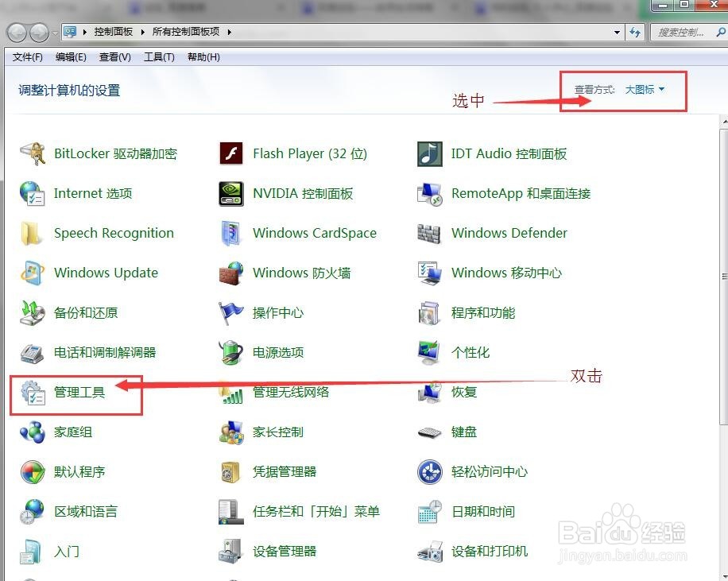Open the 程序和功能 link text
728x581 pixels.
(483, 313)
